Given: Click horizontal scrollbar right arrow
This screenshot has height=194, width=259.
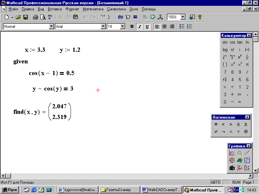Looking at the screenshot, I should [251, 176].
